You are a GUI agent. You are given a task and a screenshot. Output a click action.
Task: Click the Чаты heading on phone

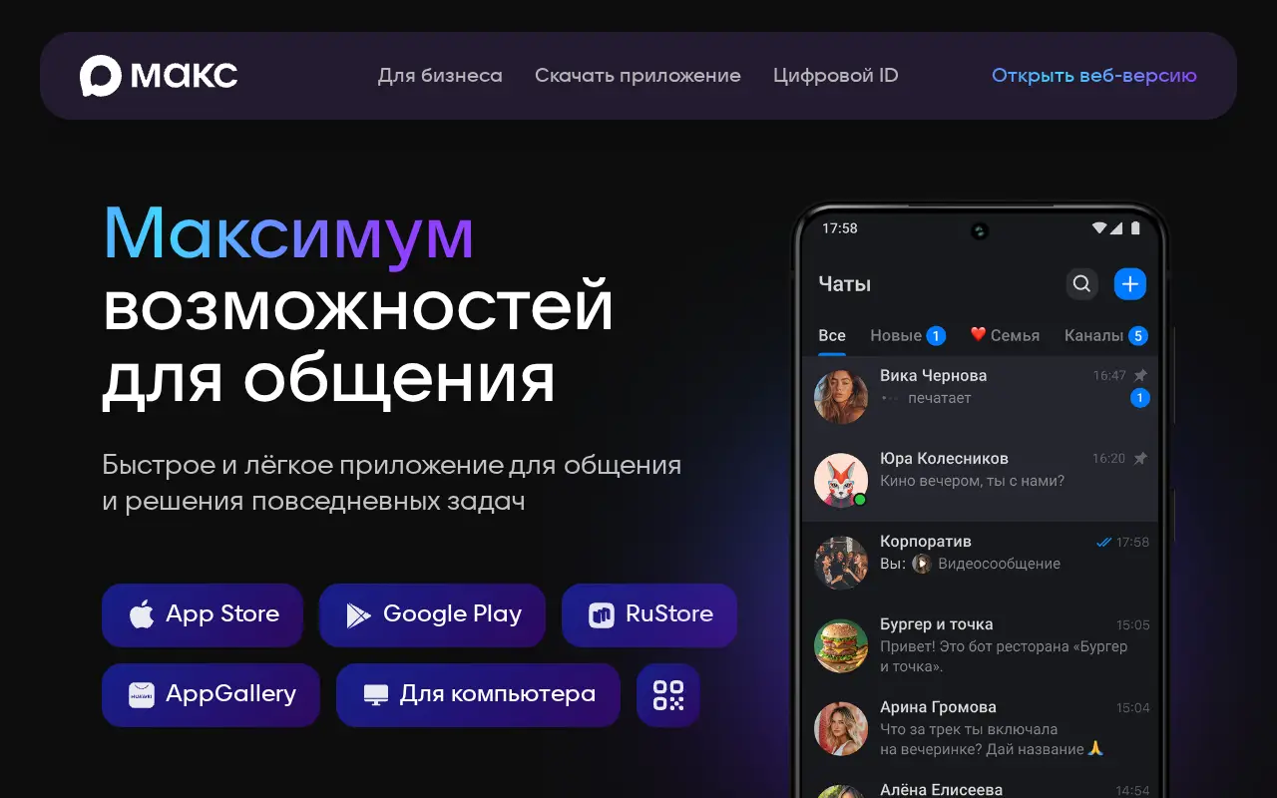coord(845,284)
